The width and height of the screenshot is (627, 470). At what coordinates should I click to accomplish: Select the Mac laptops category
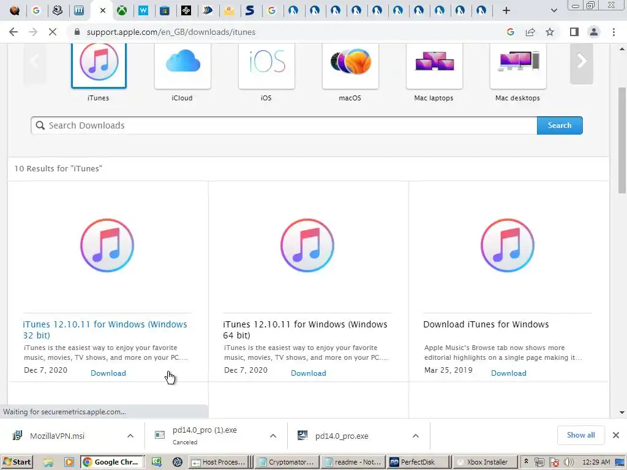click(x=434, y=65)
